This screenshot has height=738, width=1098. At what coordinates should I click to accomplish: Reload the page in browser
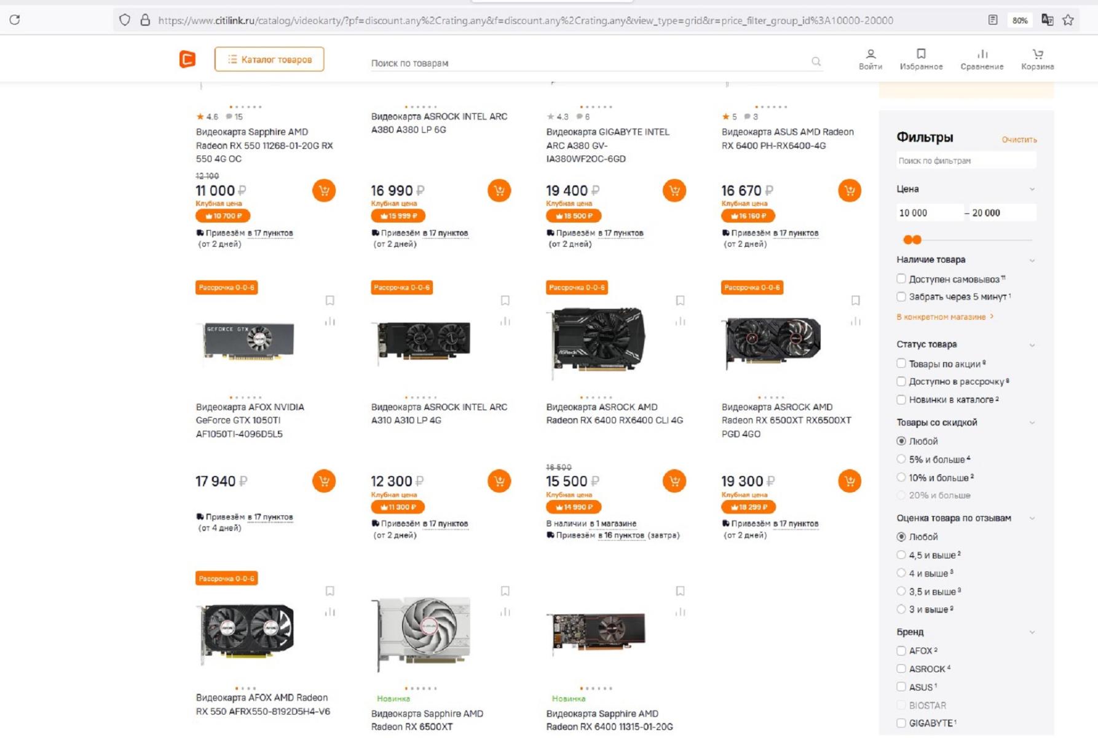15,20
